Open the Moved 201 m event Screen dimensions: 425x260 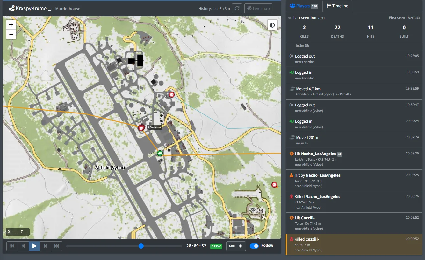pos(354,140)
